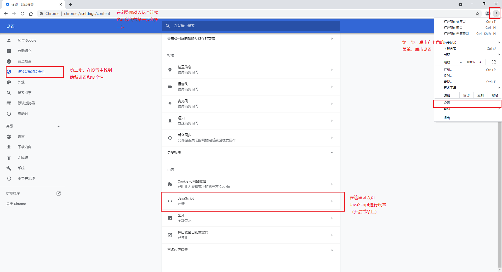The image size is (502, 272).
Task: Select the Cookie 和网站数据 cookie icon
Action: 170,184
